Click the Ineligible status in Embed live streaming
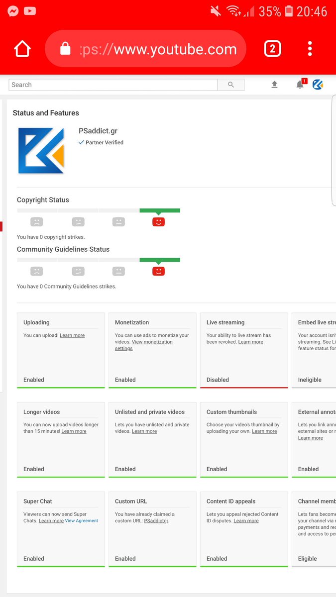This screenshot has height=597, width=336. pyautogui.click(x=310, y=380)
